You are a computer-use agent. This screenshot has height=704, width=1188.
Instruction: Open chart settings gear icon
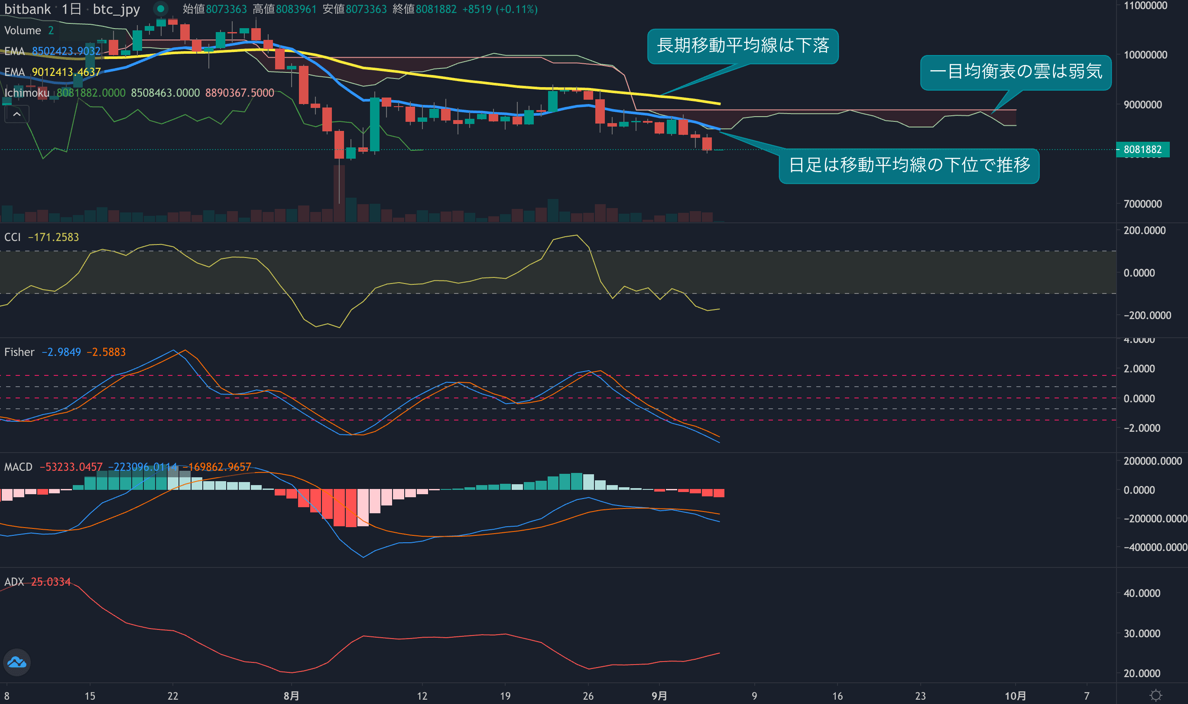coord(1156,695)
